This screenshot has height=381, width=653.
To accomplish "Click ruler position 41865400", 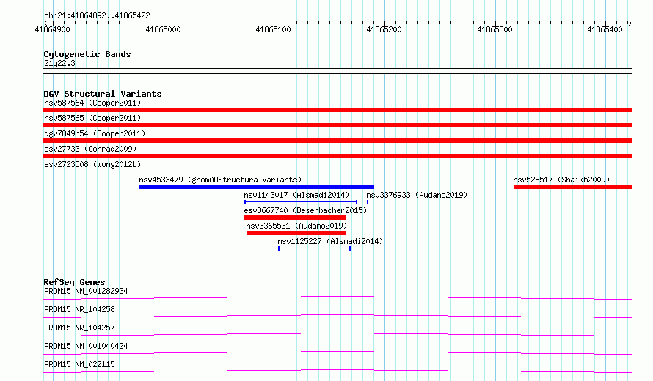I will point(605,29).
